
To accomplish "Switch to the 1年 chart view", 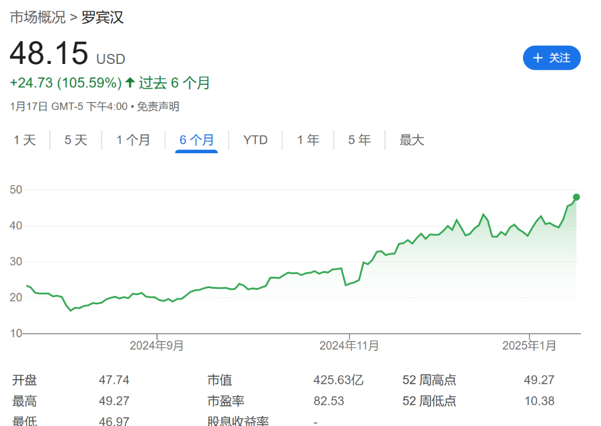I will (308, 140).
